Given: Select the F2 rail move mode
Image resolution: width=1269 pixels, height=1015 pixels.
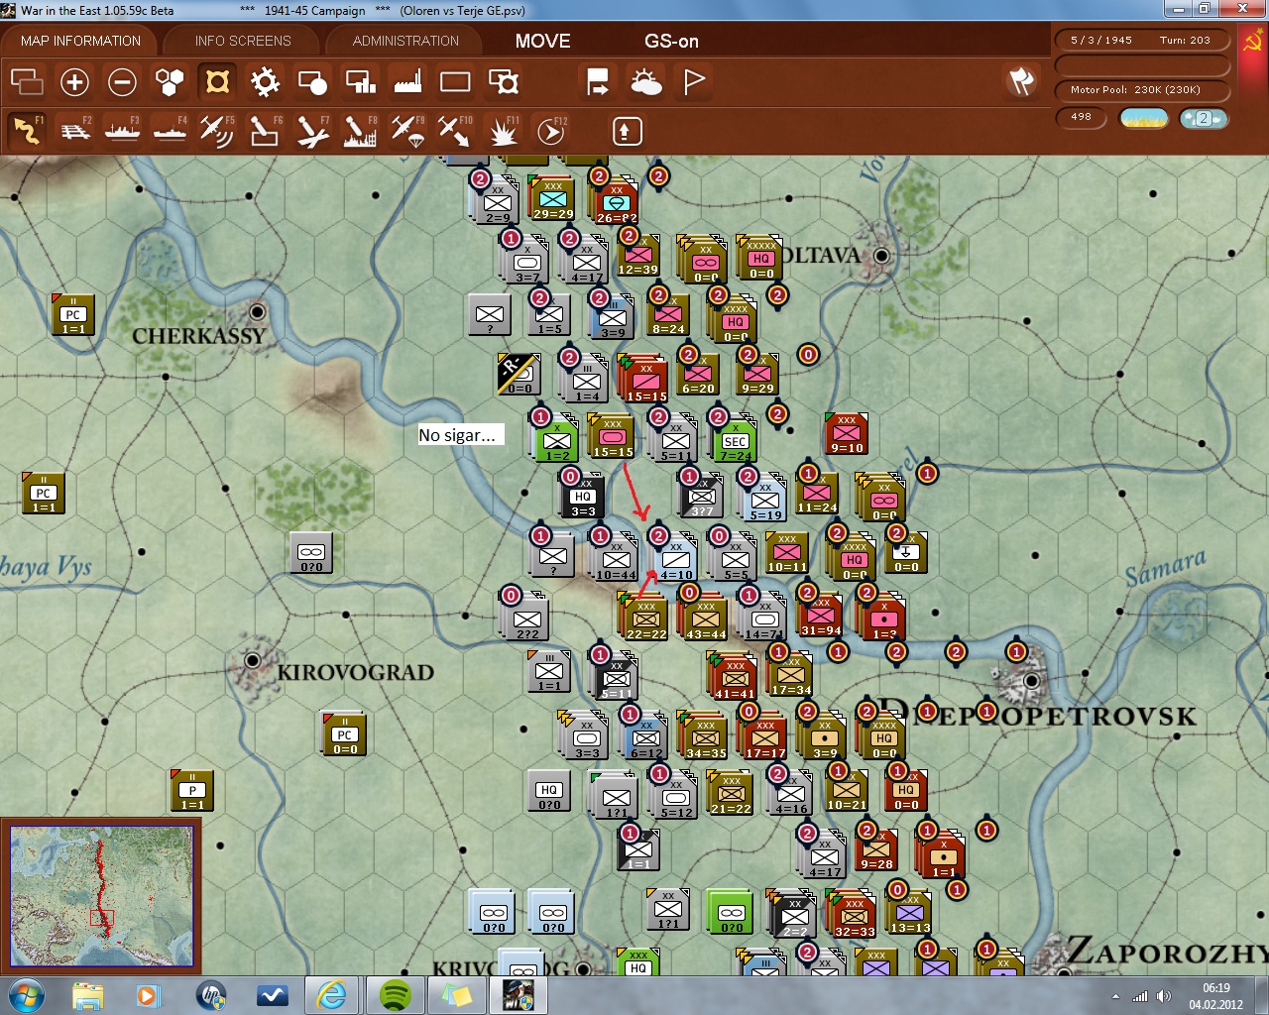Looking at the screenshot, I should point(74,131).
